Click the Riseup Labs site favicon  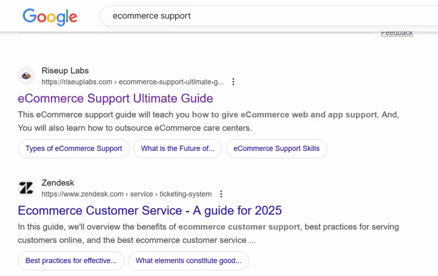[x=26, y=76]
